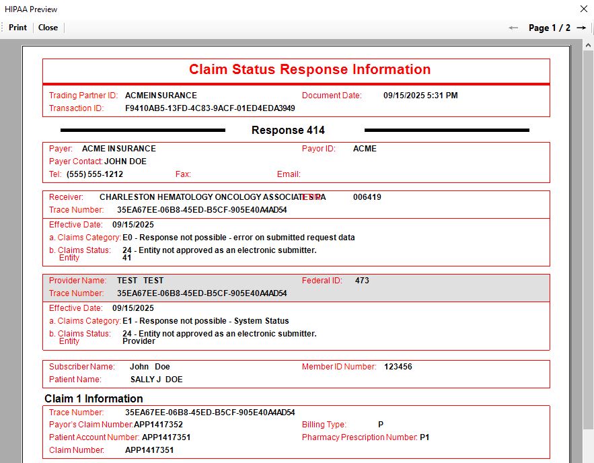Click the Provider section Trace Number value
The image size is (594, 463).
tap(202, 293)
